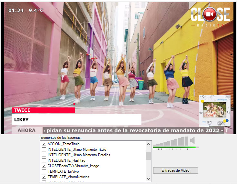Click the scene elements list scrollbar thumb

click(x=148, y=156)
